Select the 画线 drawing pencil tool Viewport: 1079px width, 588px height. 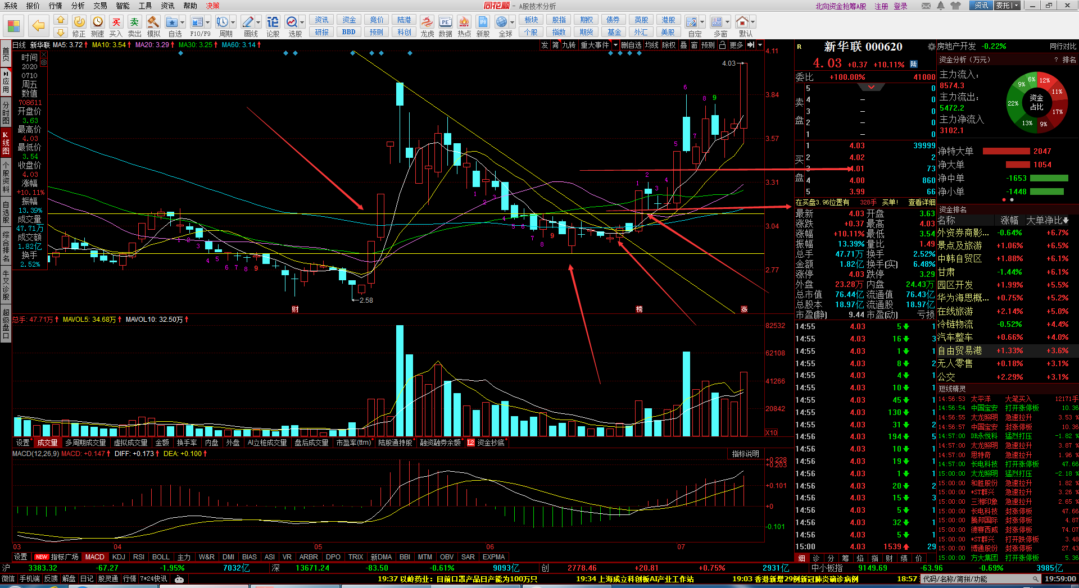pyautogui.click(x=247, y=22)
